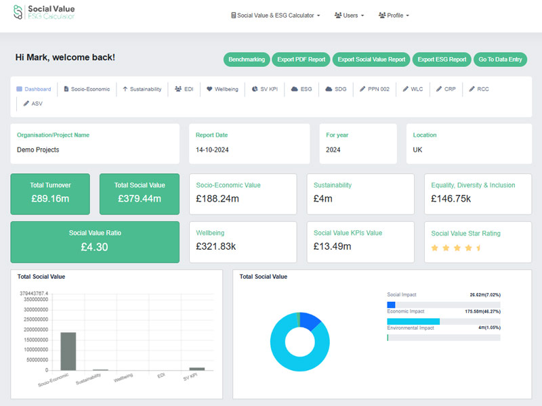Open the ASV tab
The height and width of the screenshot is (406, 542).
pyautogui.click(x=33, y=104)
